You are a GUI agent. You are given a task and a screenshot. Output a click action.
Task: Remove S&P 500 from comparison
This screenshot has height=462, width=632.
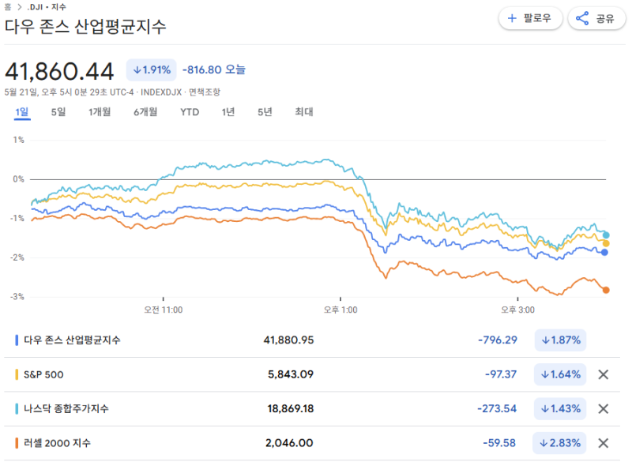(x=604, y=374)
